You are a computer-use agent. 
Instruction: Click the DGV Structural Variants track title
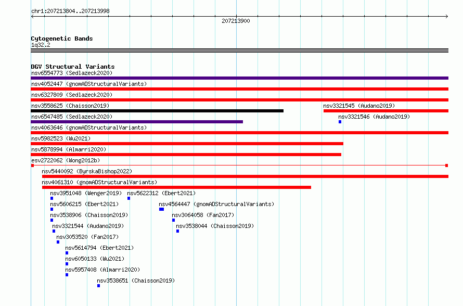[x=73, y=67]
